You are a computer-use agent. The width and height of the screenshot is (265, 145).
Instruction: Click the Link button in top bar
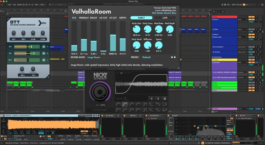10,5
